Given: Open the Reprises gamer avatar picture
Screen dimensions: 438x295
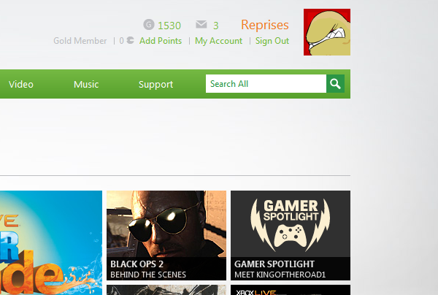Looking at the screenshot, I should point(327,32).
